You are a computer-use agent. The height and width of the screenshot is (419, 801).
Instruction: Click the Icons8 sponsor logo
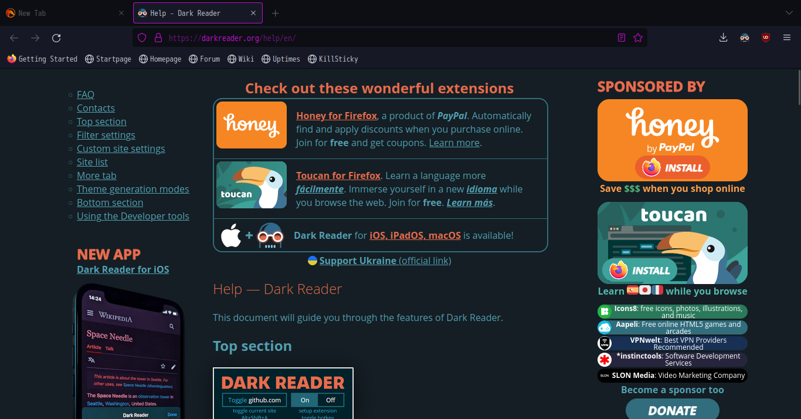click(605, 311)
